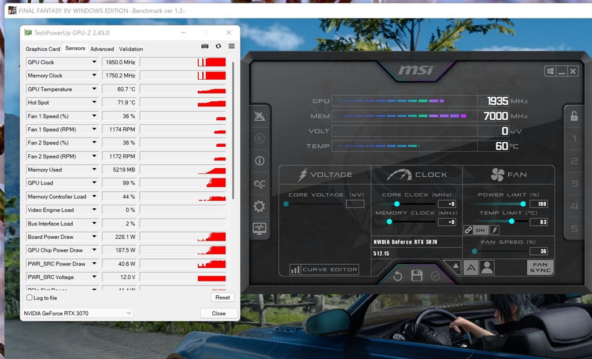
Task: Adjust the Fan Speed slider handle
Action: (475, 251)
